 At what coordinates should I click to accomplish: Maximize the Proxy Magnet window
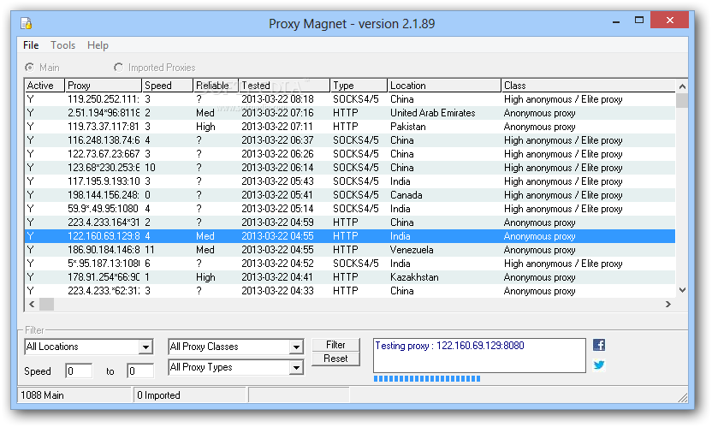pyautogui.click(x=639, y=20)
